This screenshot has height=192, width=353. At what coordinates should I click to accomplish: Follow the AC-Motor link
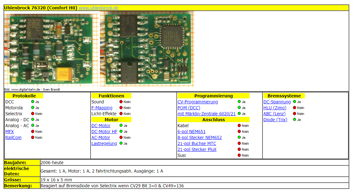(101, 138)
